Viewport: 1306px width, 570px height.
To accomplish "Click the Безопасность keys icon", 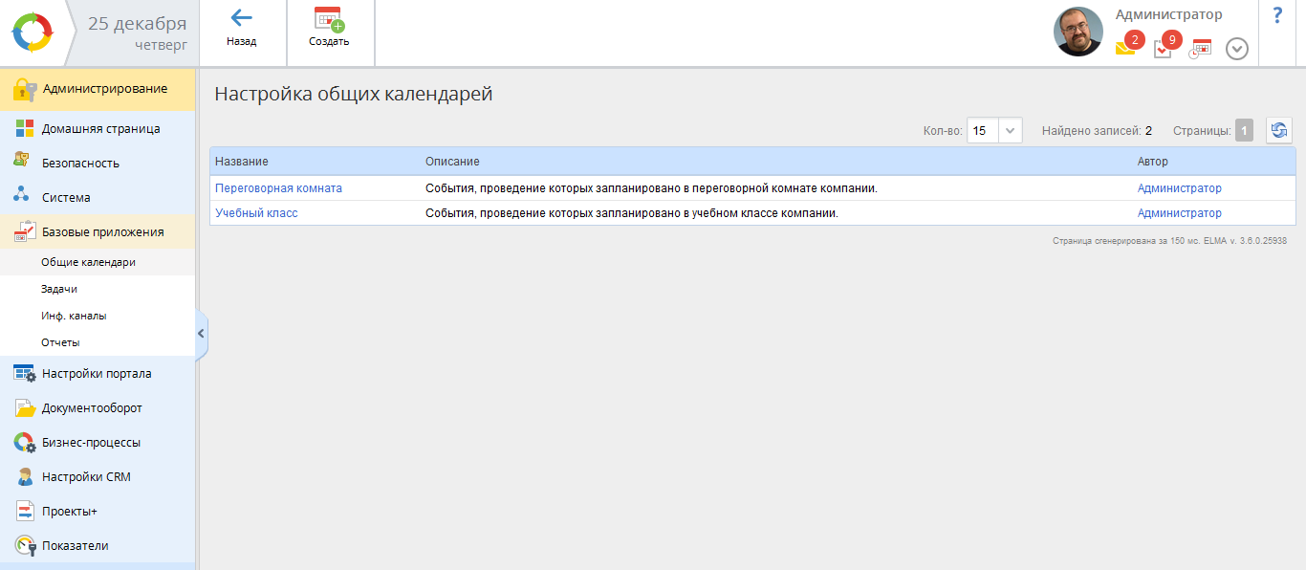I will point(23,161).
